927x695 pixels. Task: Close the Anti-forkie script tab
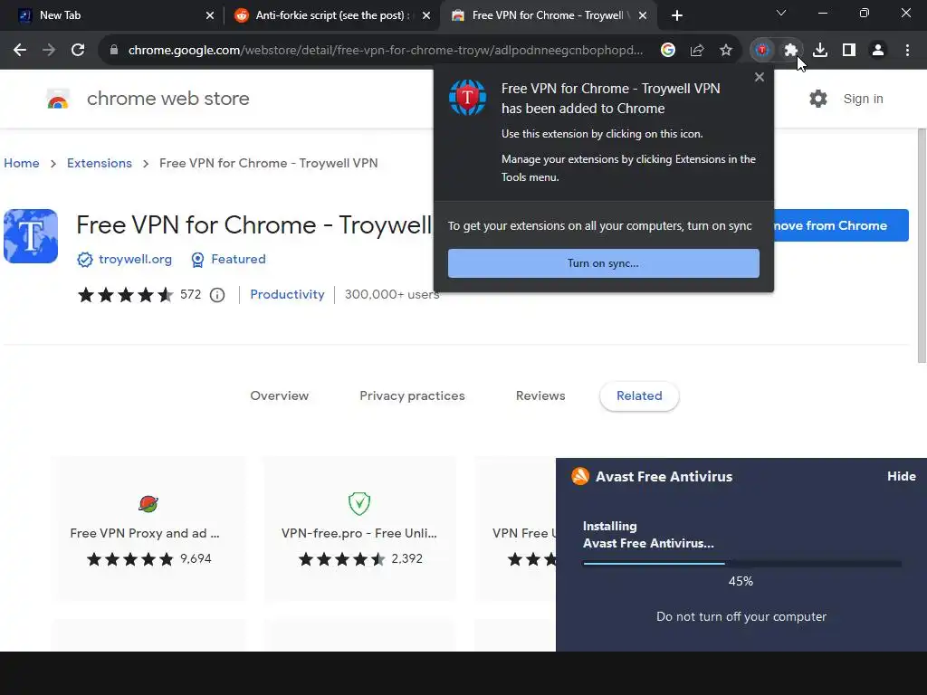coord(426,15)
